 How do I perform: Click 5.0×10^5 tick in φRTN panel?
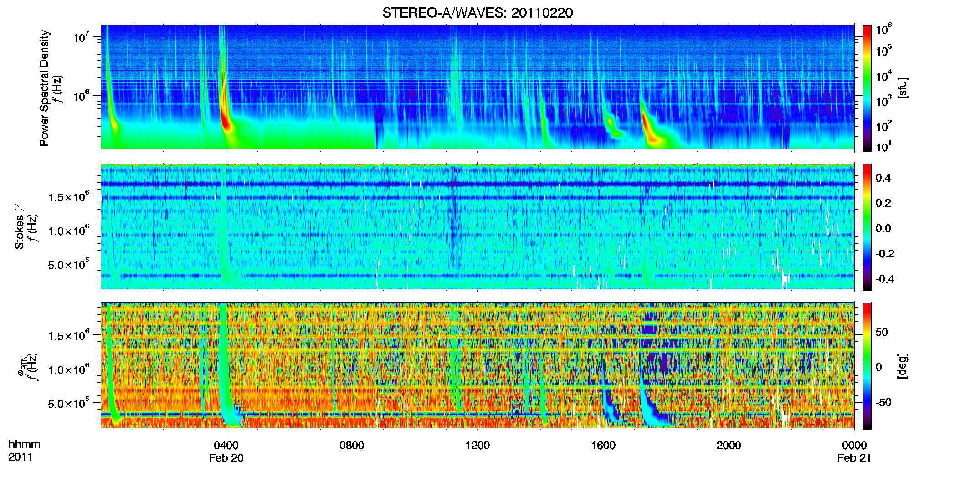pos(69,403)
